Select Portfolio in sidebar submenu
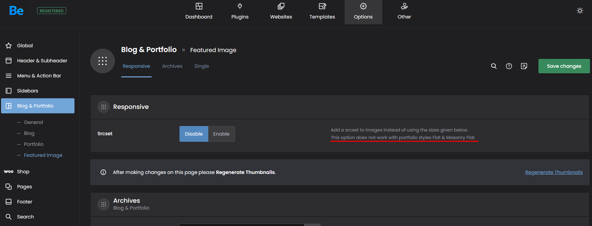This screenshot has height=226, width=592. (34, 144)
